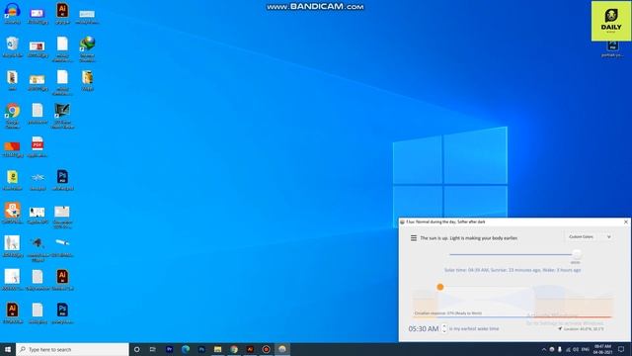632x356 pixels.
Task: Open the Action Center notifications icon
Action: (621, 349)
